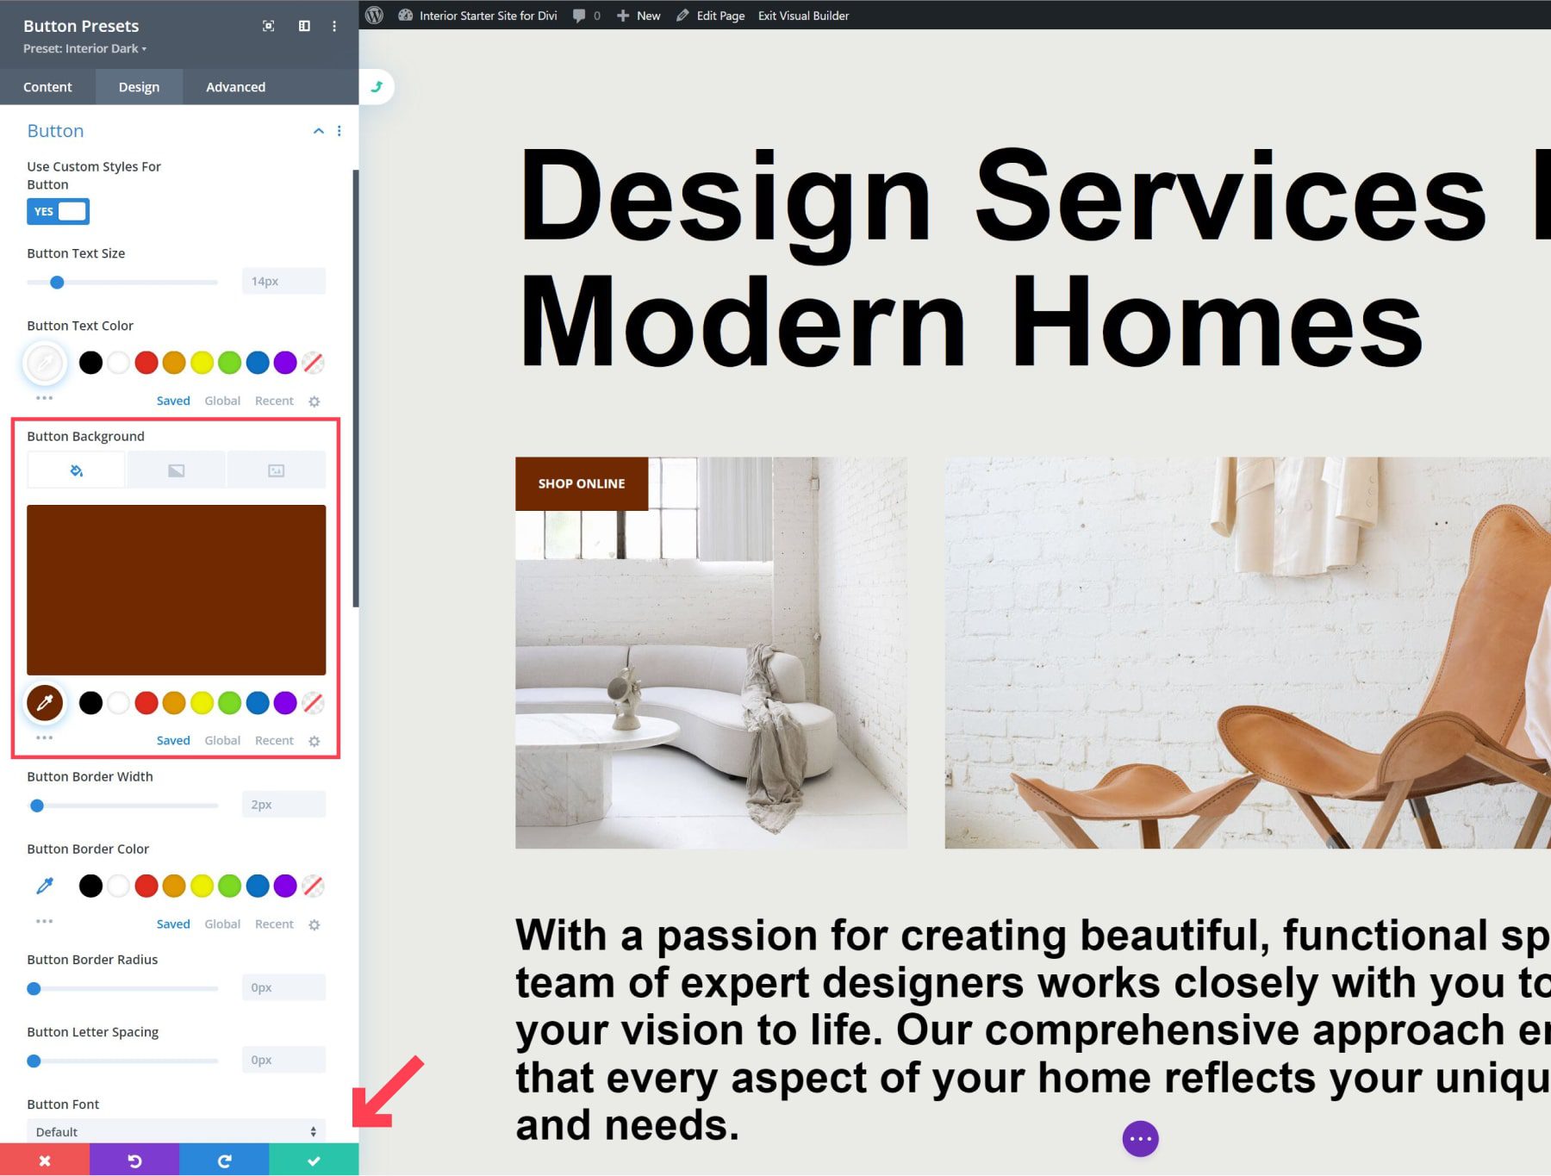Confirm changes with the green check button
This screenshot has height=1176, width=1551.
(314, 1160)
